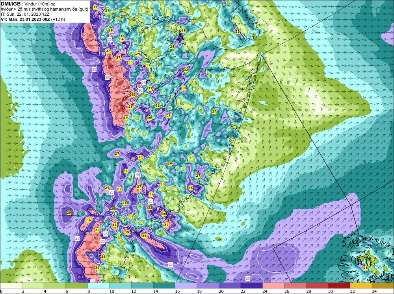Screen dimensions: 394x294
Task: Select the 2–4 m/s light green legend swatch
Action: point(33,286)
